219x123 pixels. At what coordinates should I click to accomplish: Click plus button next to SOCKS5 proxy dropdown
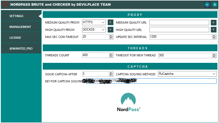(x=110, y=30)
